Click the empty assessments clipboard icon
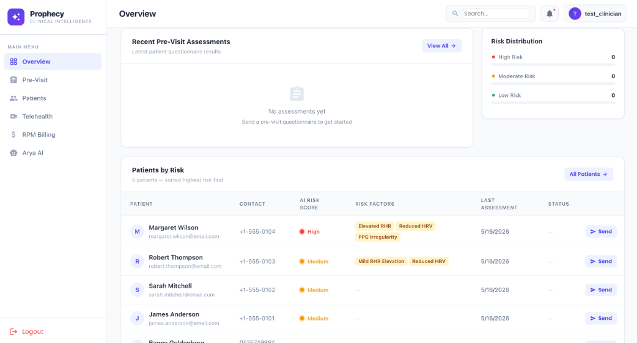The width and height of the screenshot is (637, 343). [x=297, y=94]
